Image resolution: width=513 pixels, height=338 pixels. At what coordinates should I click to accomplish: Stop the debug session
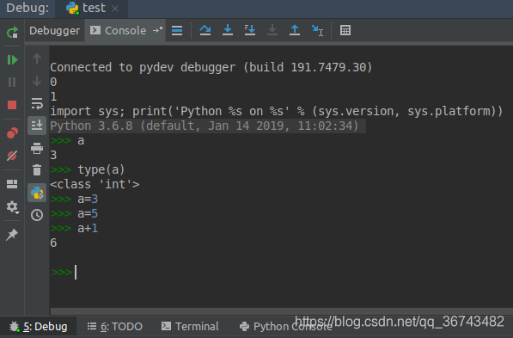pyautogui.click(x=12, y=105)
